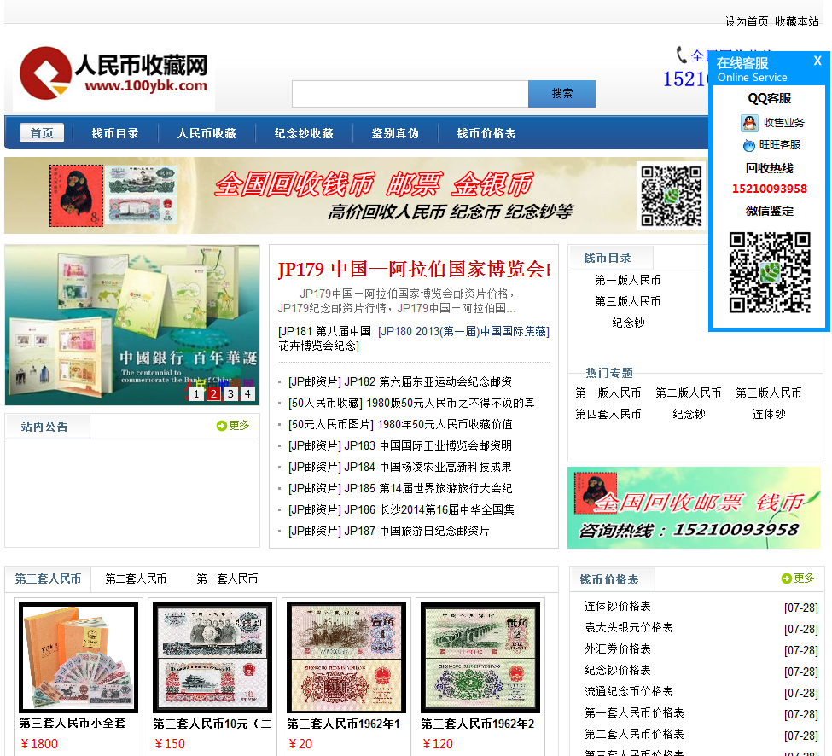Open 第二套人民币价格表 entry
Screen dimensions: 832x756
(634, 735)
